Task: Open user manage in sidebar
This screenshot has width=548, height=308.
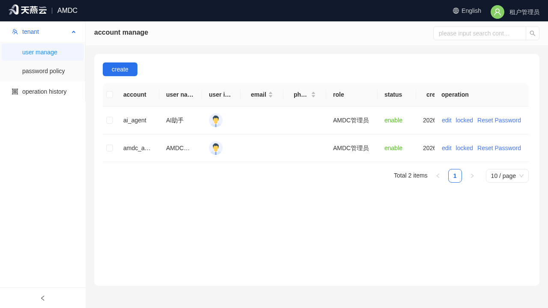Action: [x=43, y=52]
